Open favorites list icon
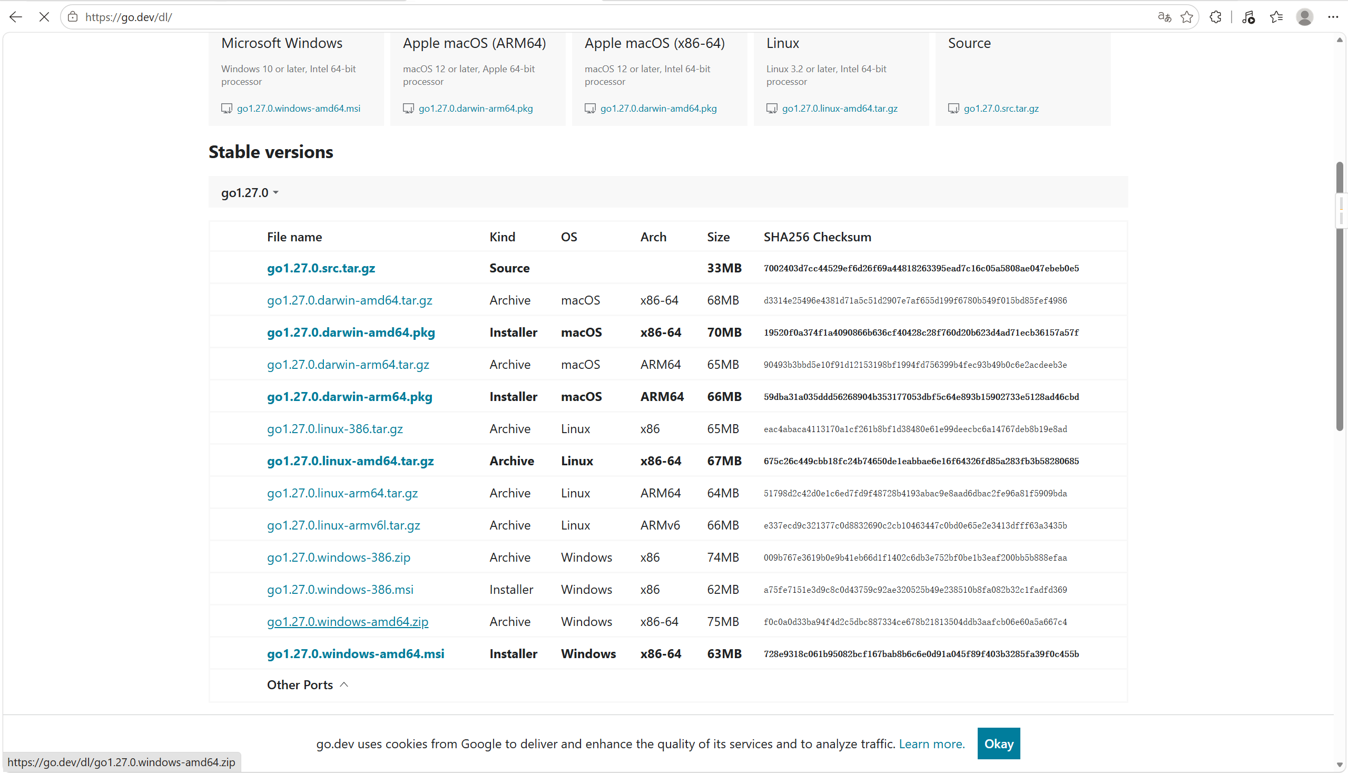Screen dimensions: 1348x773 [1276, 17]
